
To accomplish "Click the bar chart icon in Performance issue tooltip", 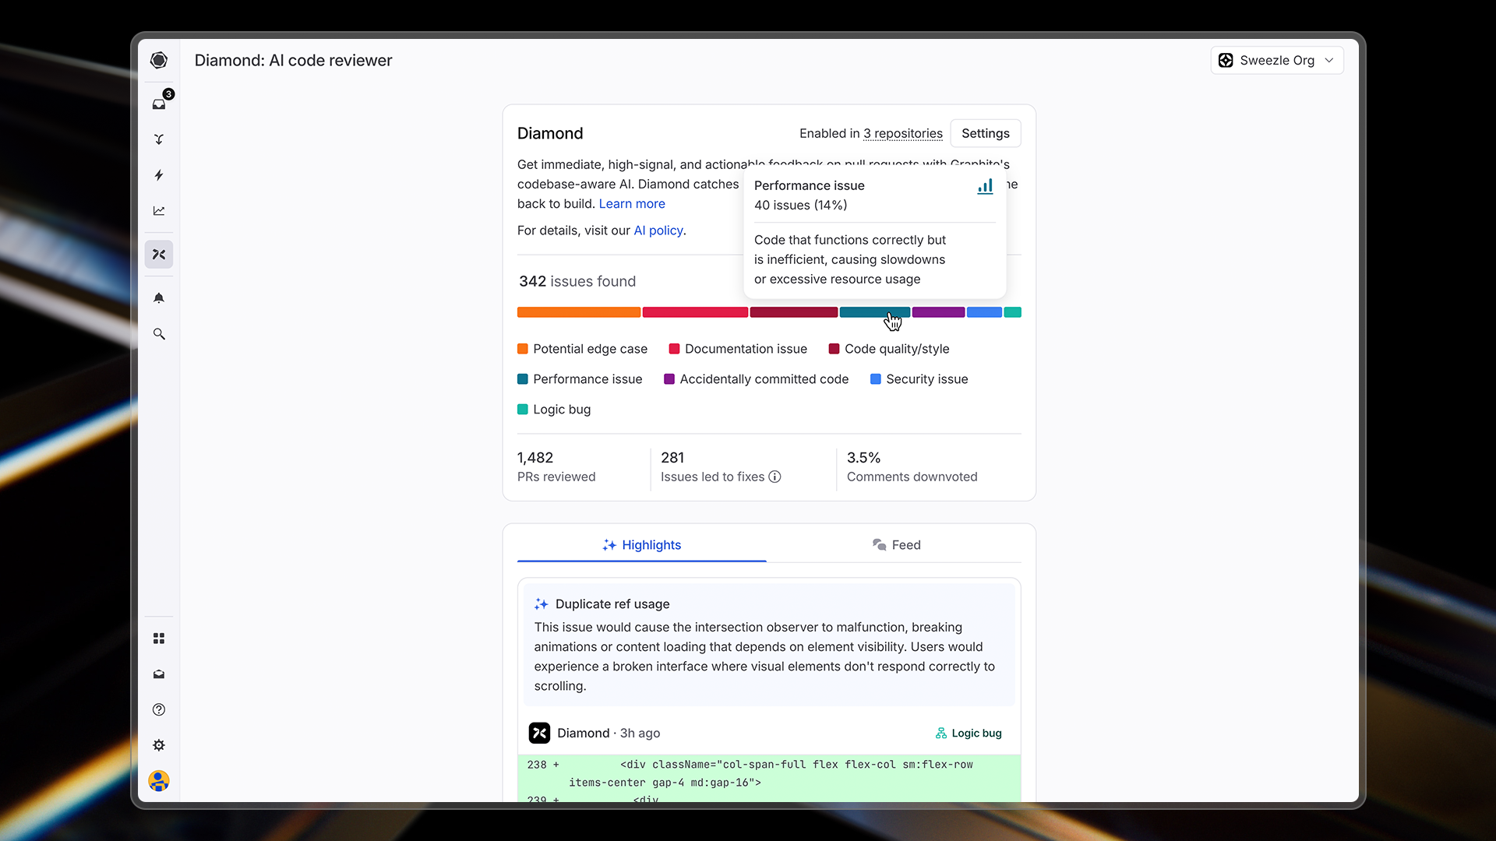I will tap(986, 186).
